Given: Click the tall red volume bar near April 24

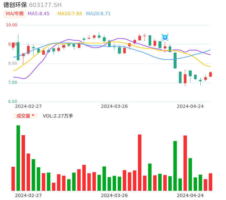Looking at the screenshot, I should pos(185,163).
